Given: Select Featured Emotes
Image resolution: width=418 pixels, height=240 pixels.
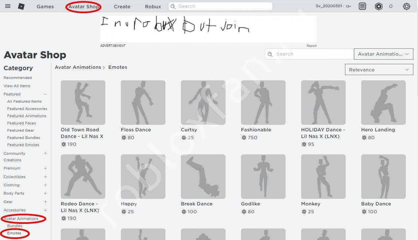Looking at the screenshot, I should pyautogui.click(x=23, y=145).
